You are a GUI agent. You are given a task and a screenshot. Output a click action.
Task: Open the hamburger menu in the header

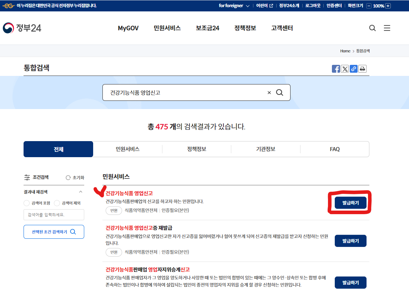387,28
